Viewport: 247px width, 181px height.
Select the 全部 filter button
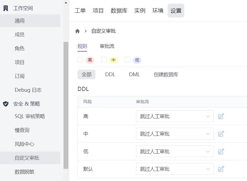click(x=87, y=75)
